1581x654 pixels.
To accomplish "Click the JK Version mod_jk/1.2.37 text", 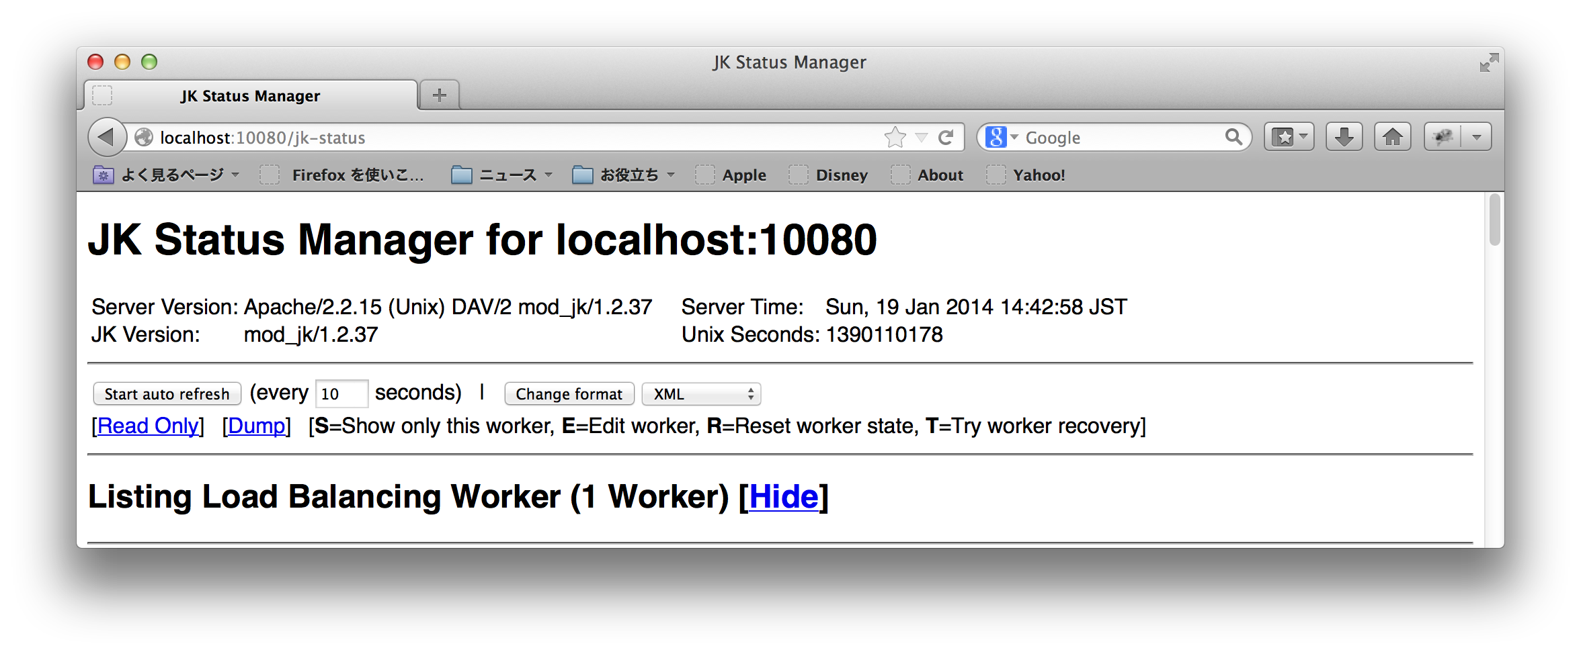I will pos(311,334).
